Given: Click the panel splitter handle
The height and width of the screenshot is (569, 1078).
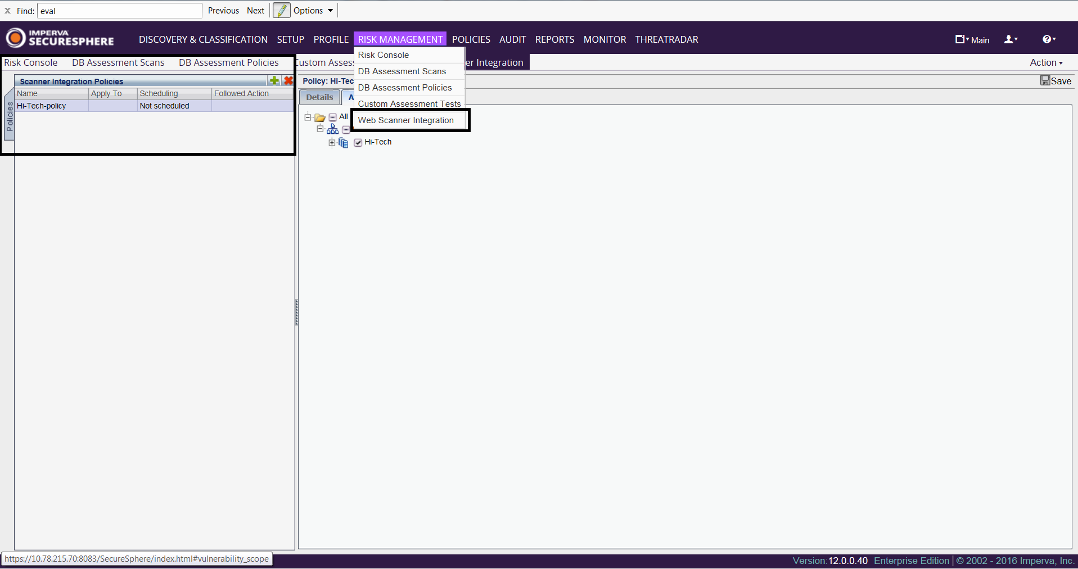Looking at the screenshot, I should [x=296, y=313].
